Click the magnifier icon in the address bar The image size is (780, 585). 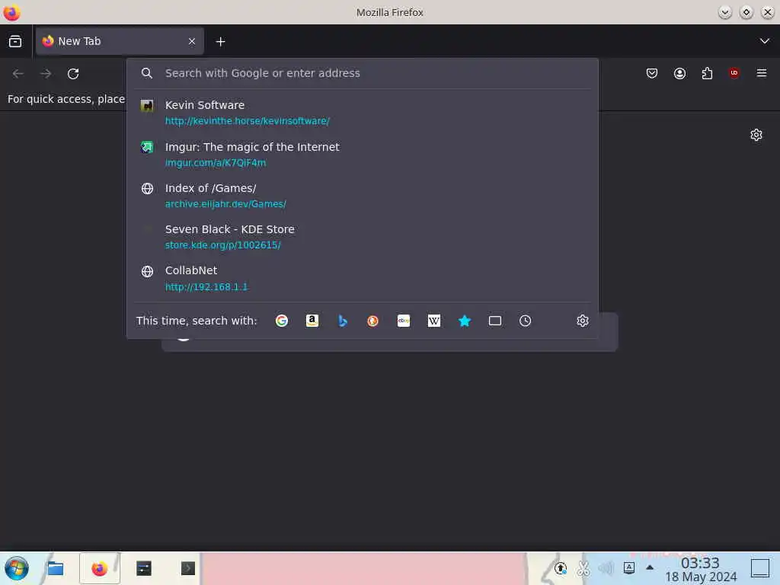click(147, 73)
